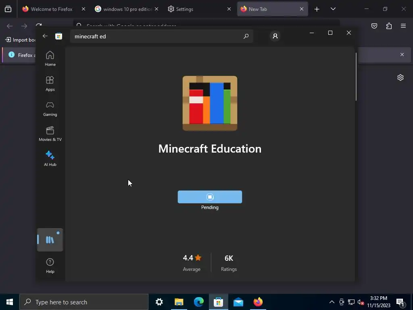Open the Windows Start menu

10,302
